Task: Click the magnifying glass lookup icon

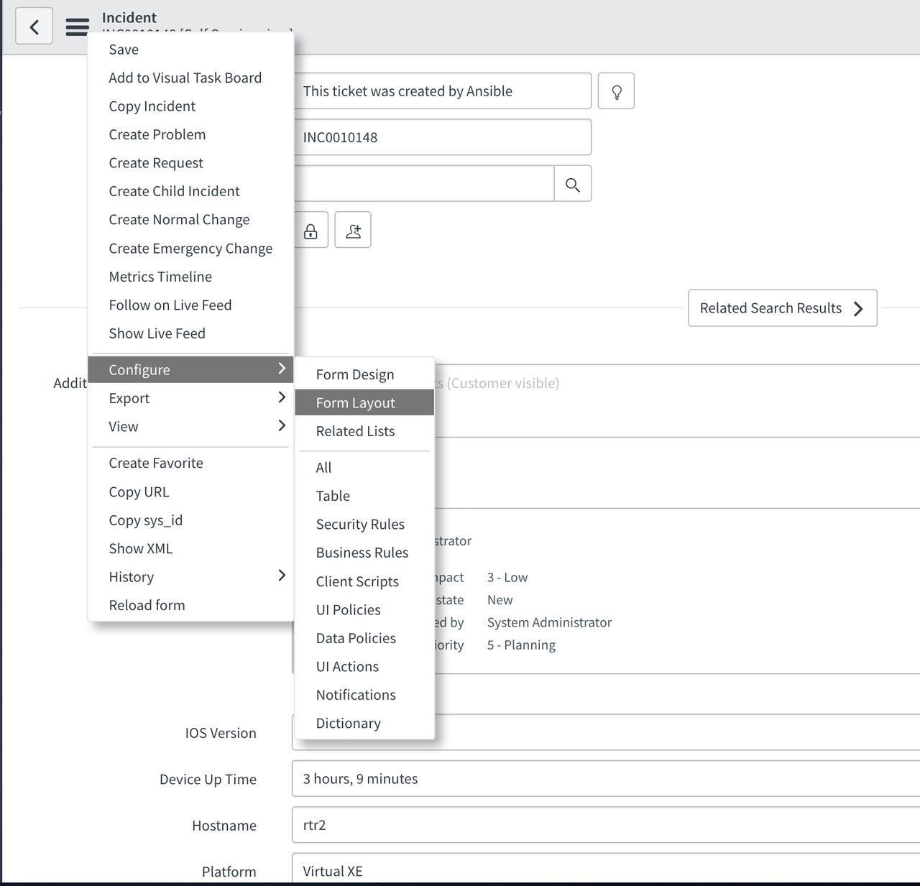Action: (x=572, y=184)
